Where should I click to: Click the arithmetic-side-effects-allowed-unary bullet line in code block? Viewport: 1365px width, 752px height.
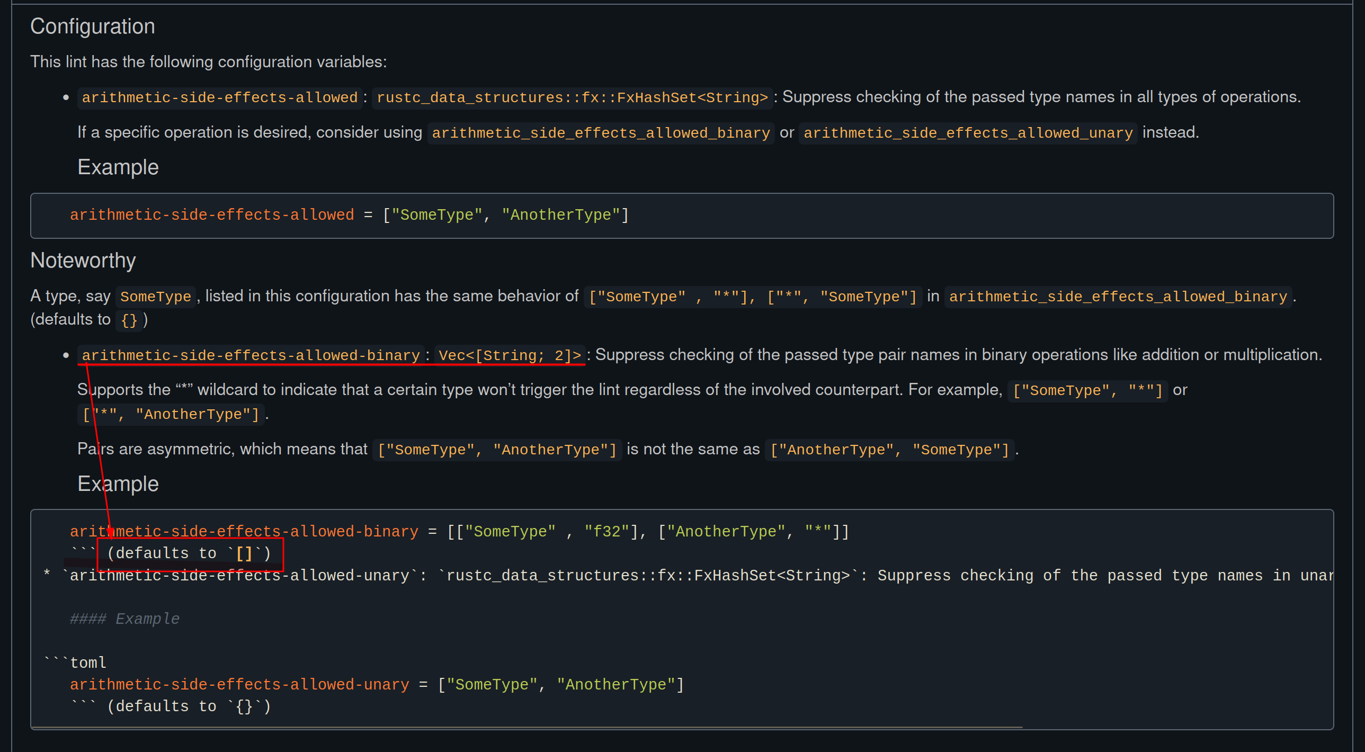point(689,576)
